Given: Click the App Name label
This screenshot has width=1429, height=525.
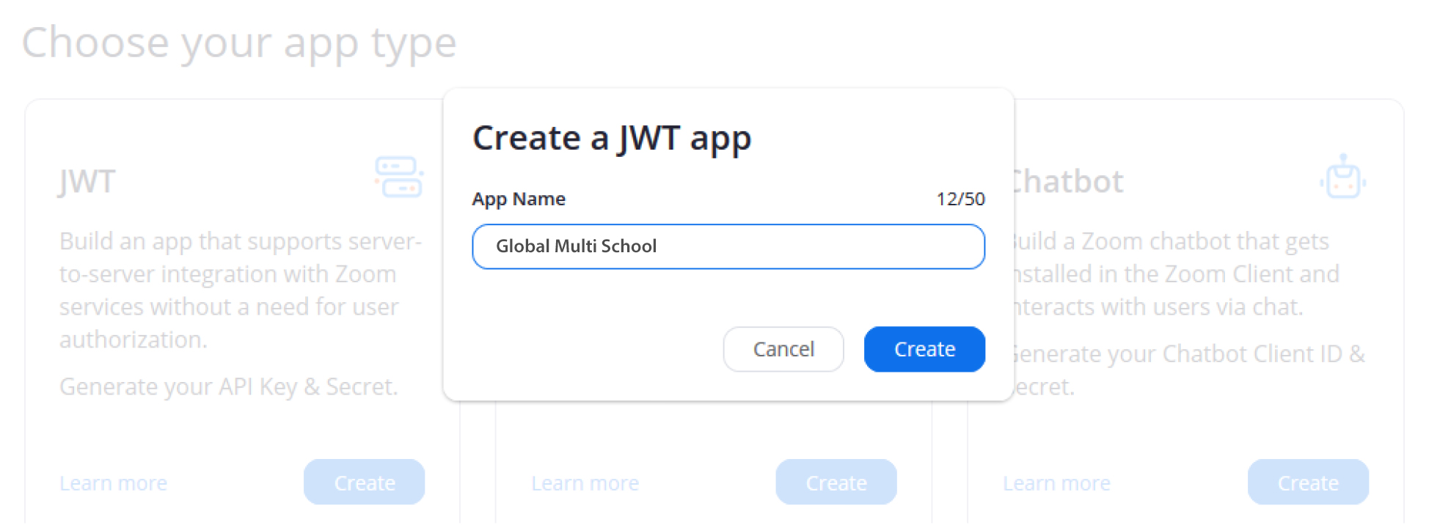Looking at the screenshot, I should [x=519, y=199].
